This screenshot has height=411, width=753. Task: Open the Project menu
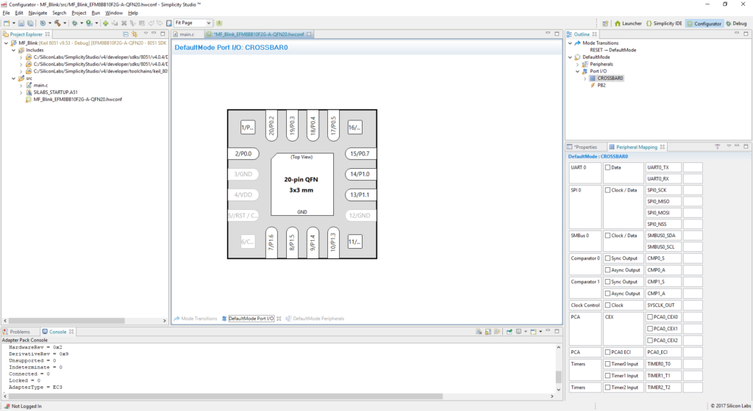[x=79, y=13]
